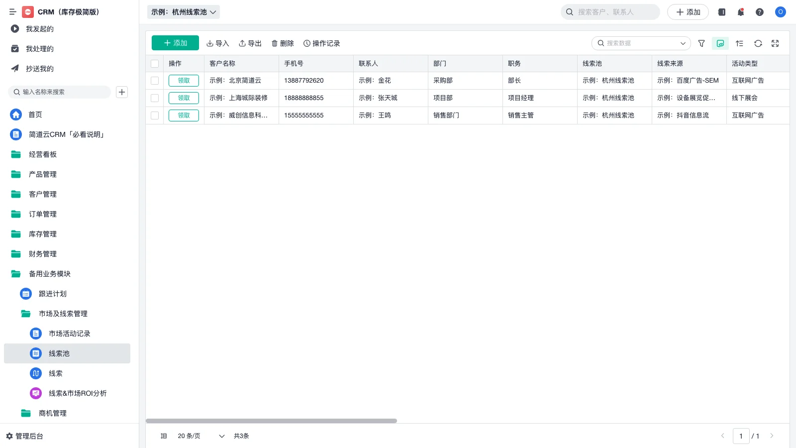Viewport: 796px width, 448px height.
Task: Open the 操作记录 action log
Action: 321,43
